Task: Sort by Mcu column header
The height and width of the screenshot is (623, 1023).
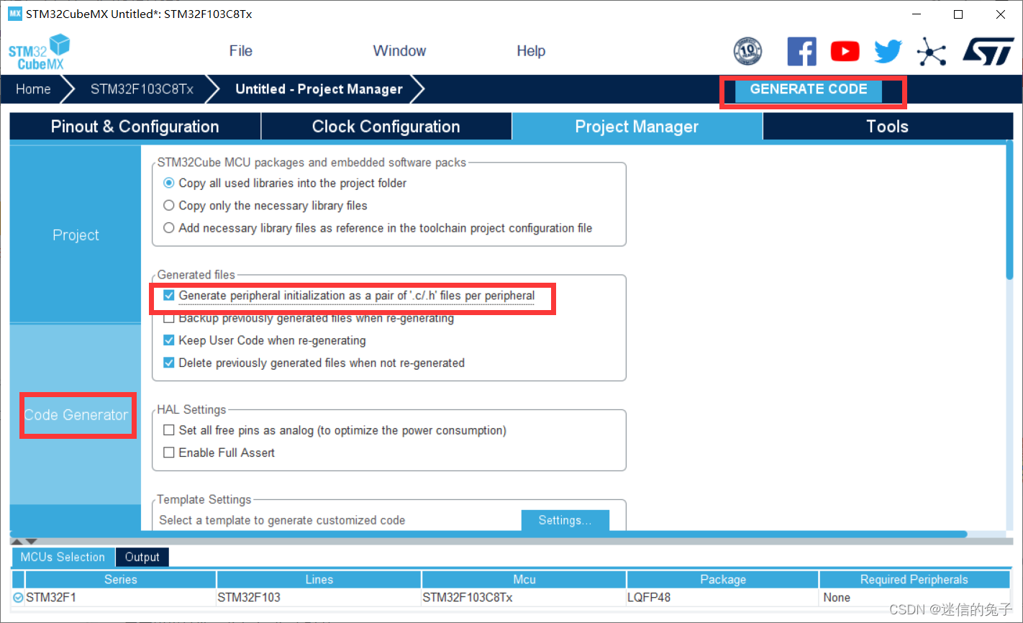Action: tap(524, 579)
